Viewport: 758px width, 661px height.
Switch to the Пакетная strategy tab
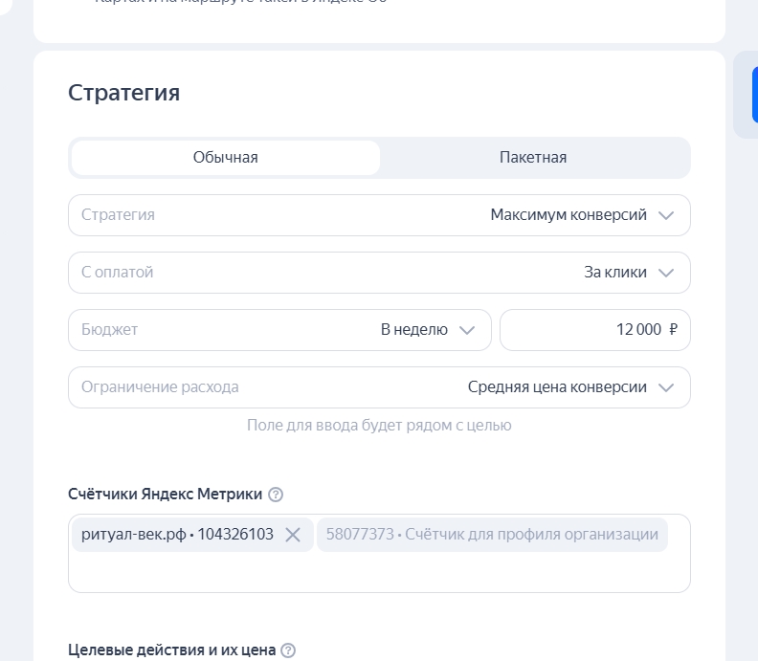click(x=533, y=158)
